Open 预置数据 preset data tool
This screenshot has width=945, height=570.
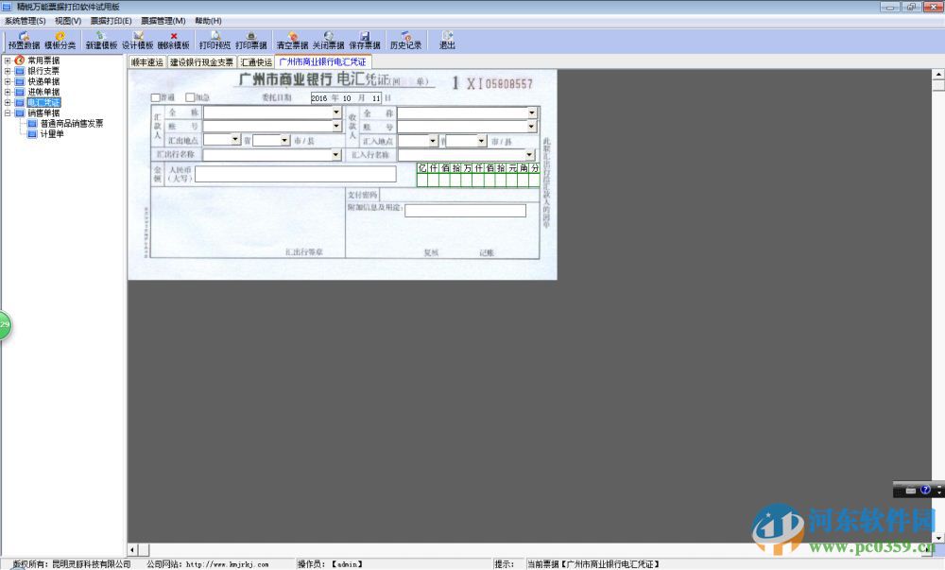[25, 41]
